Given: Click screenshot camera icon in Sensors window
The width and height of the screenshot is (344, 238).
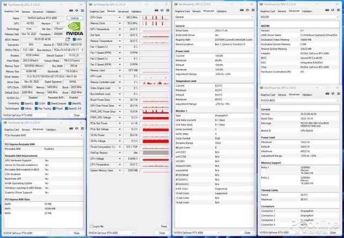Looking at the screenshot, I should tap(156, 10).
